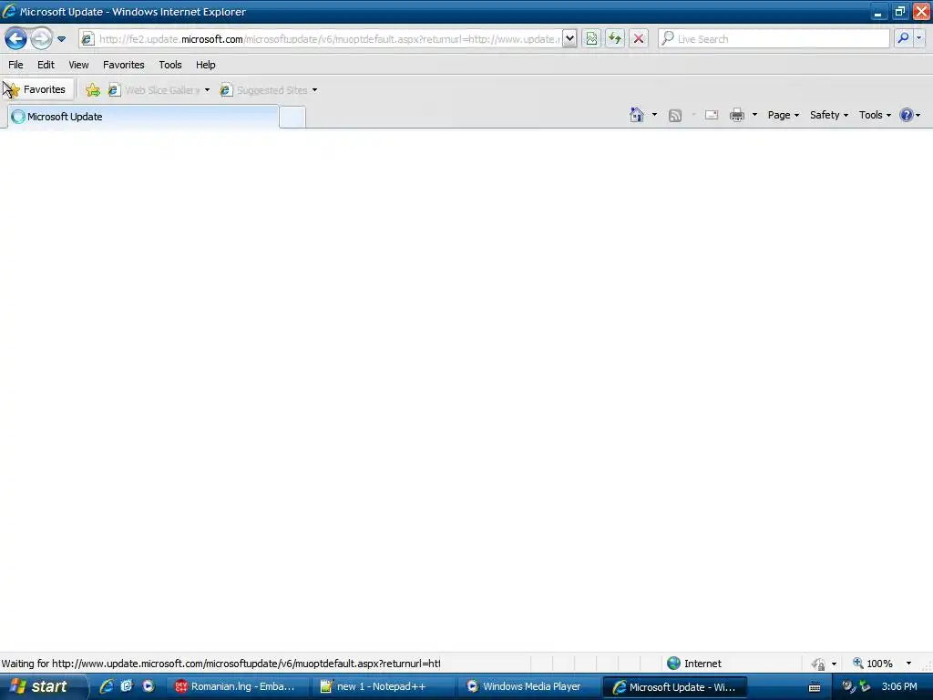
Task: Restore down the browser window
Action: tap(899, 11)
